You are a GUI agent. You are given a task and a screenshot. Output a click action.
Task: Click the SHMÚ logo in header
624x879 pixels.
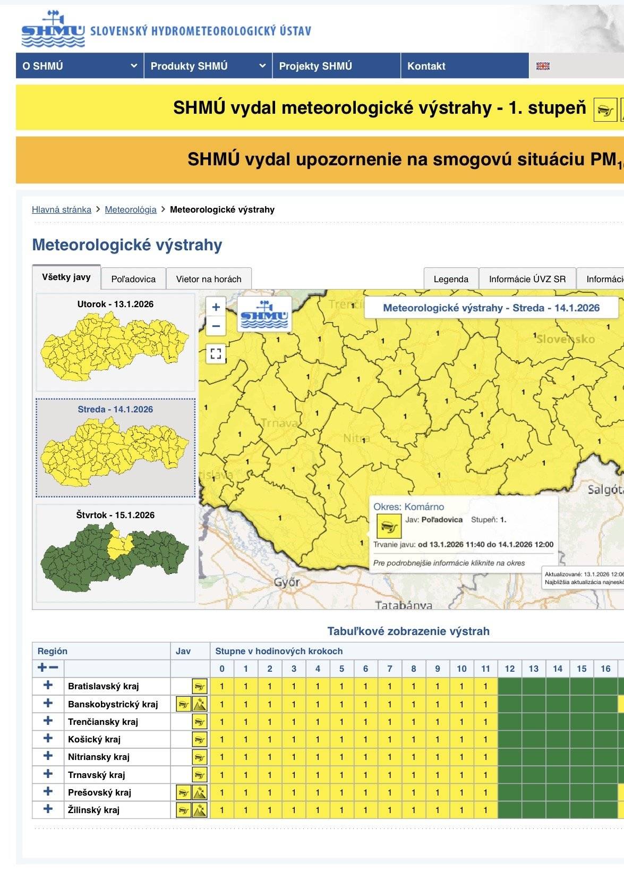(53, 30)
